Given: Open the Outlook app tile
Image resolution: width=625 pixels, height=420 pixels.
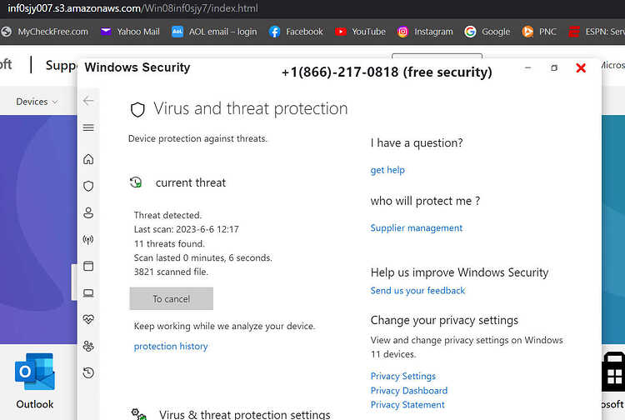Looking at the screenshot, I should [x=35, y=381].
